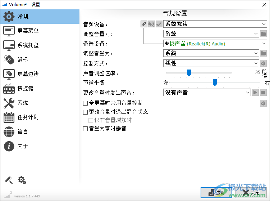Click the 应用 button
The image size is (270, 201).
pos(217,193)
